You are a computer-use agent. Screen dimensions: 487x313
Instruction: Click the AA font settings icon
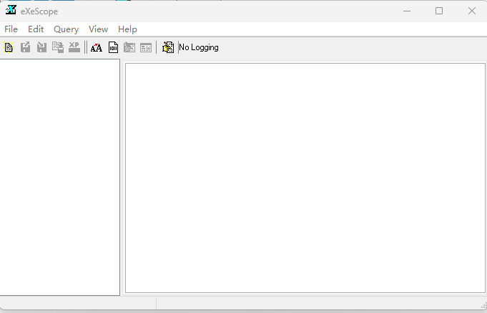click(x=97, y=47)
